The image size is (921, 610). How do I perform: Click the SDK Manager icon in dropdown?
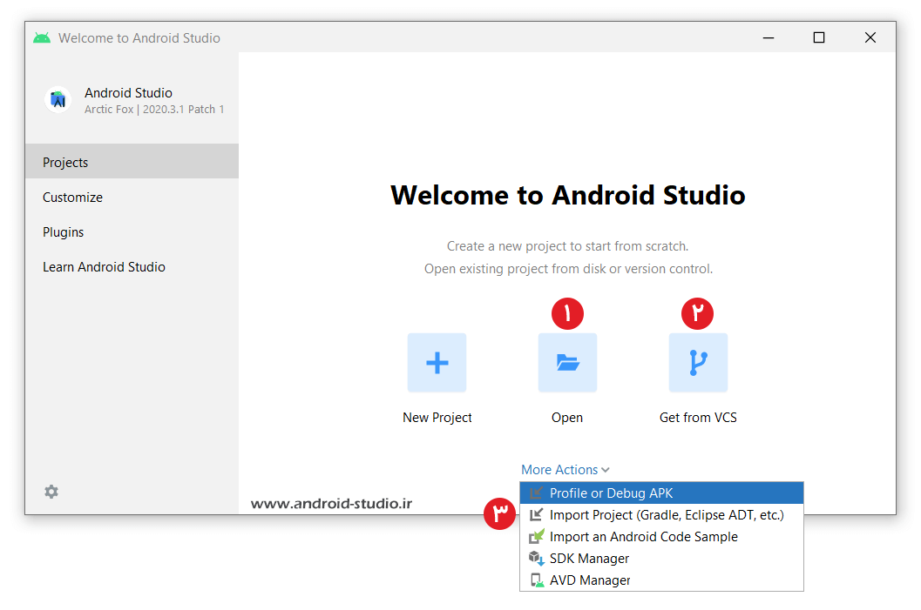pos(537,559)
